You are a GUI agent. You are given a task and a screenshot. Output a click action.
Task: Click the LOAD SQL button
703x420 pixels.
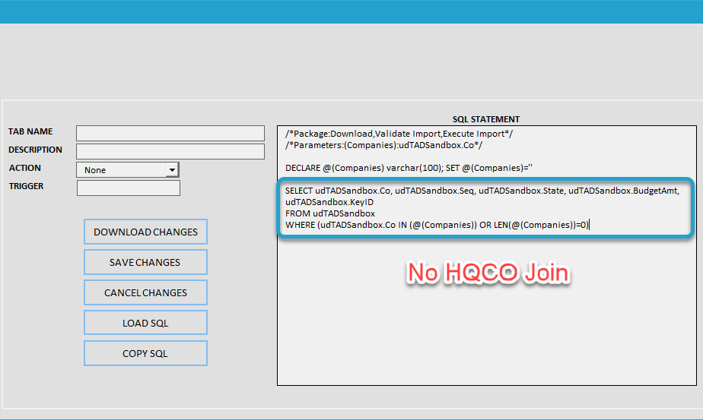pyautogui.click(x=146, y=323)
